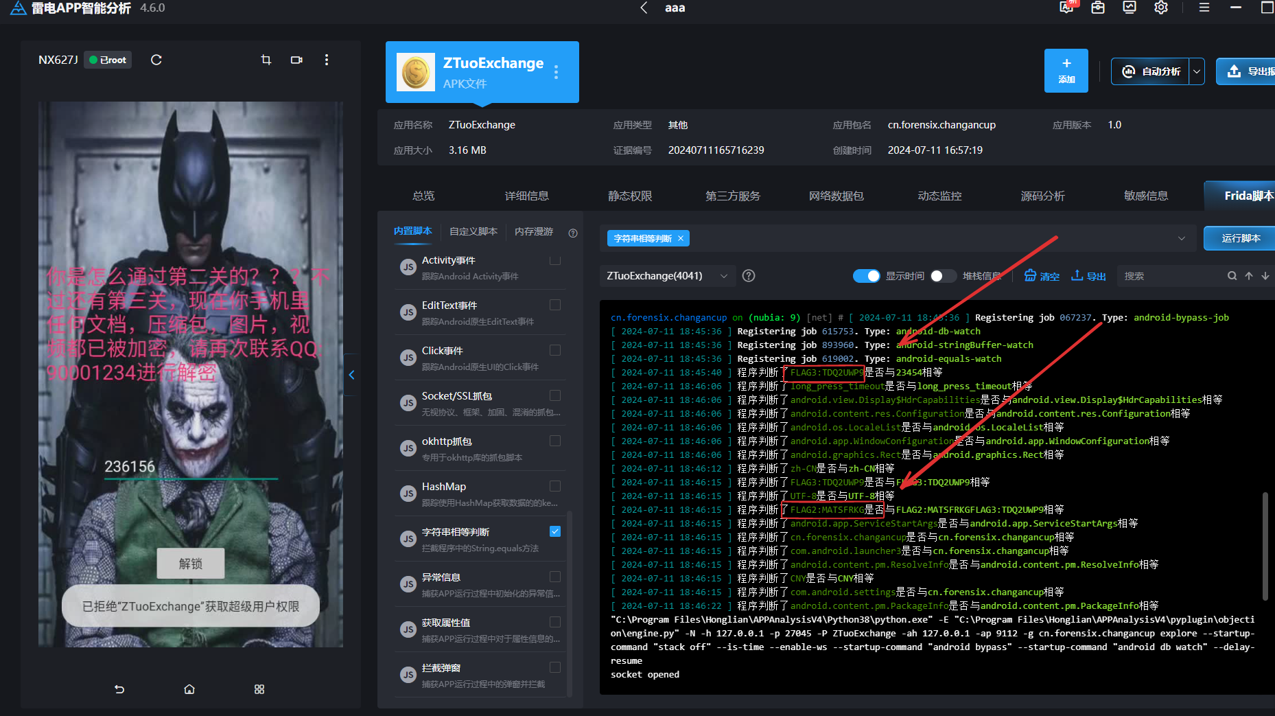1275x716 pixels.
Task: Jump to previous search result arrow
Action: pos(1249,276)
